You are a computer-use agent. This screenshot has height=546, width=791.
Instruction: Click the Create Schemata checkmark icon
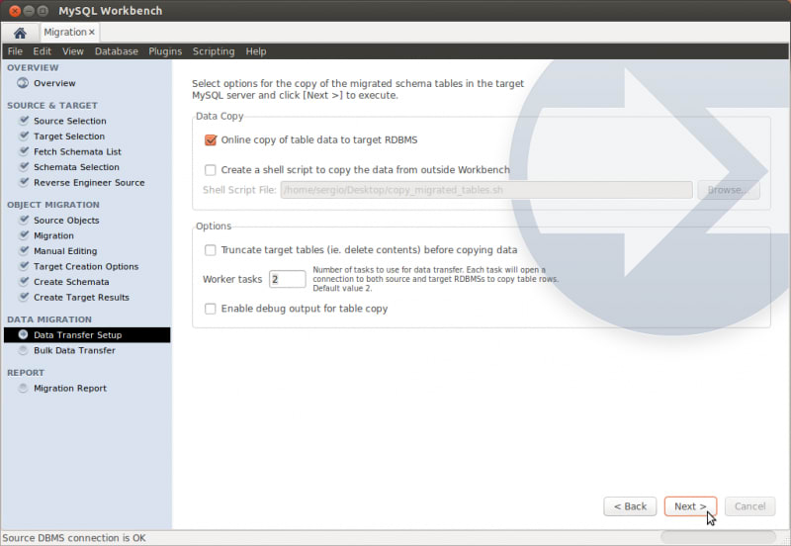pos(24,281)
